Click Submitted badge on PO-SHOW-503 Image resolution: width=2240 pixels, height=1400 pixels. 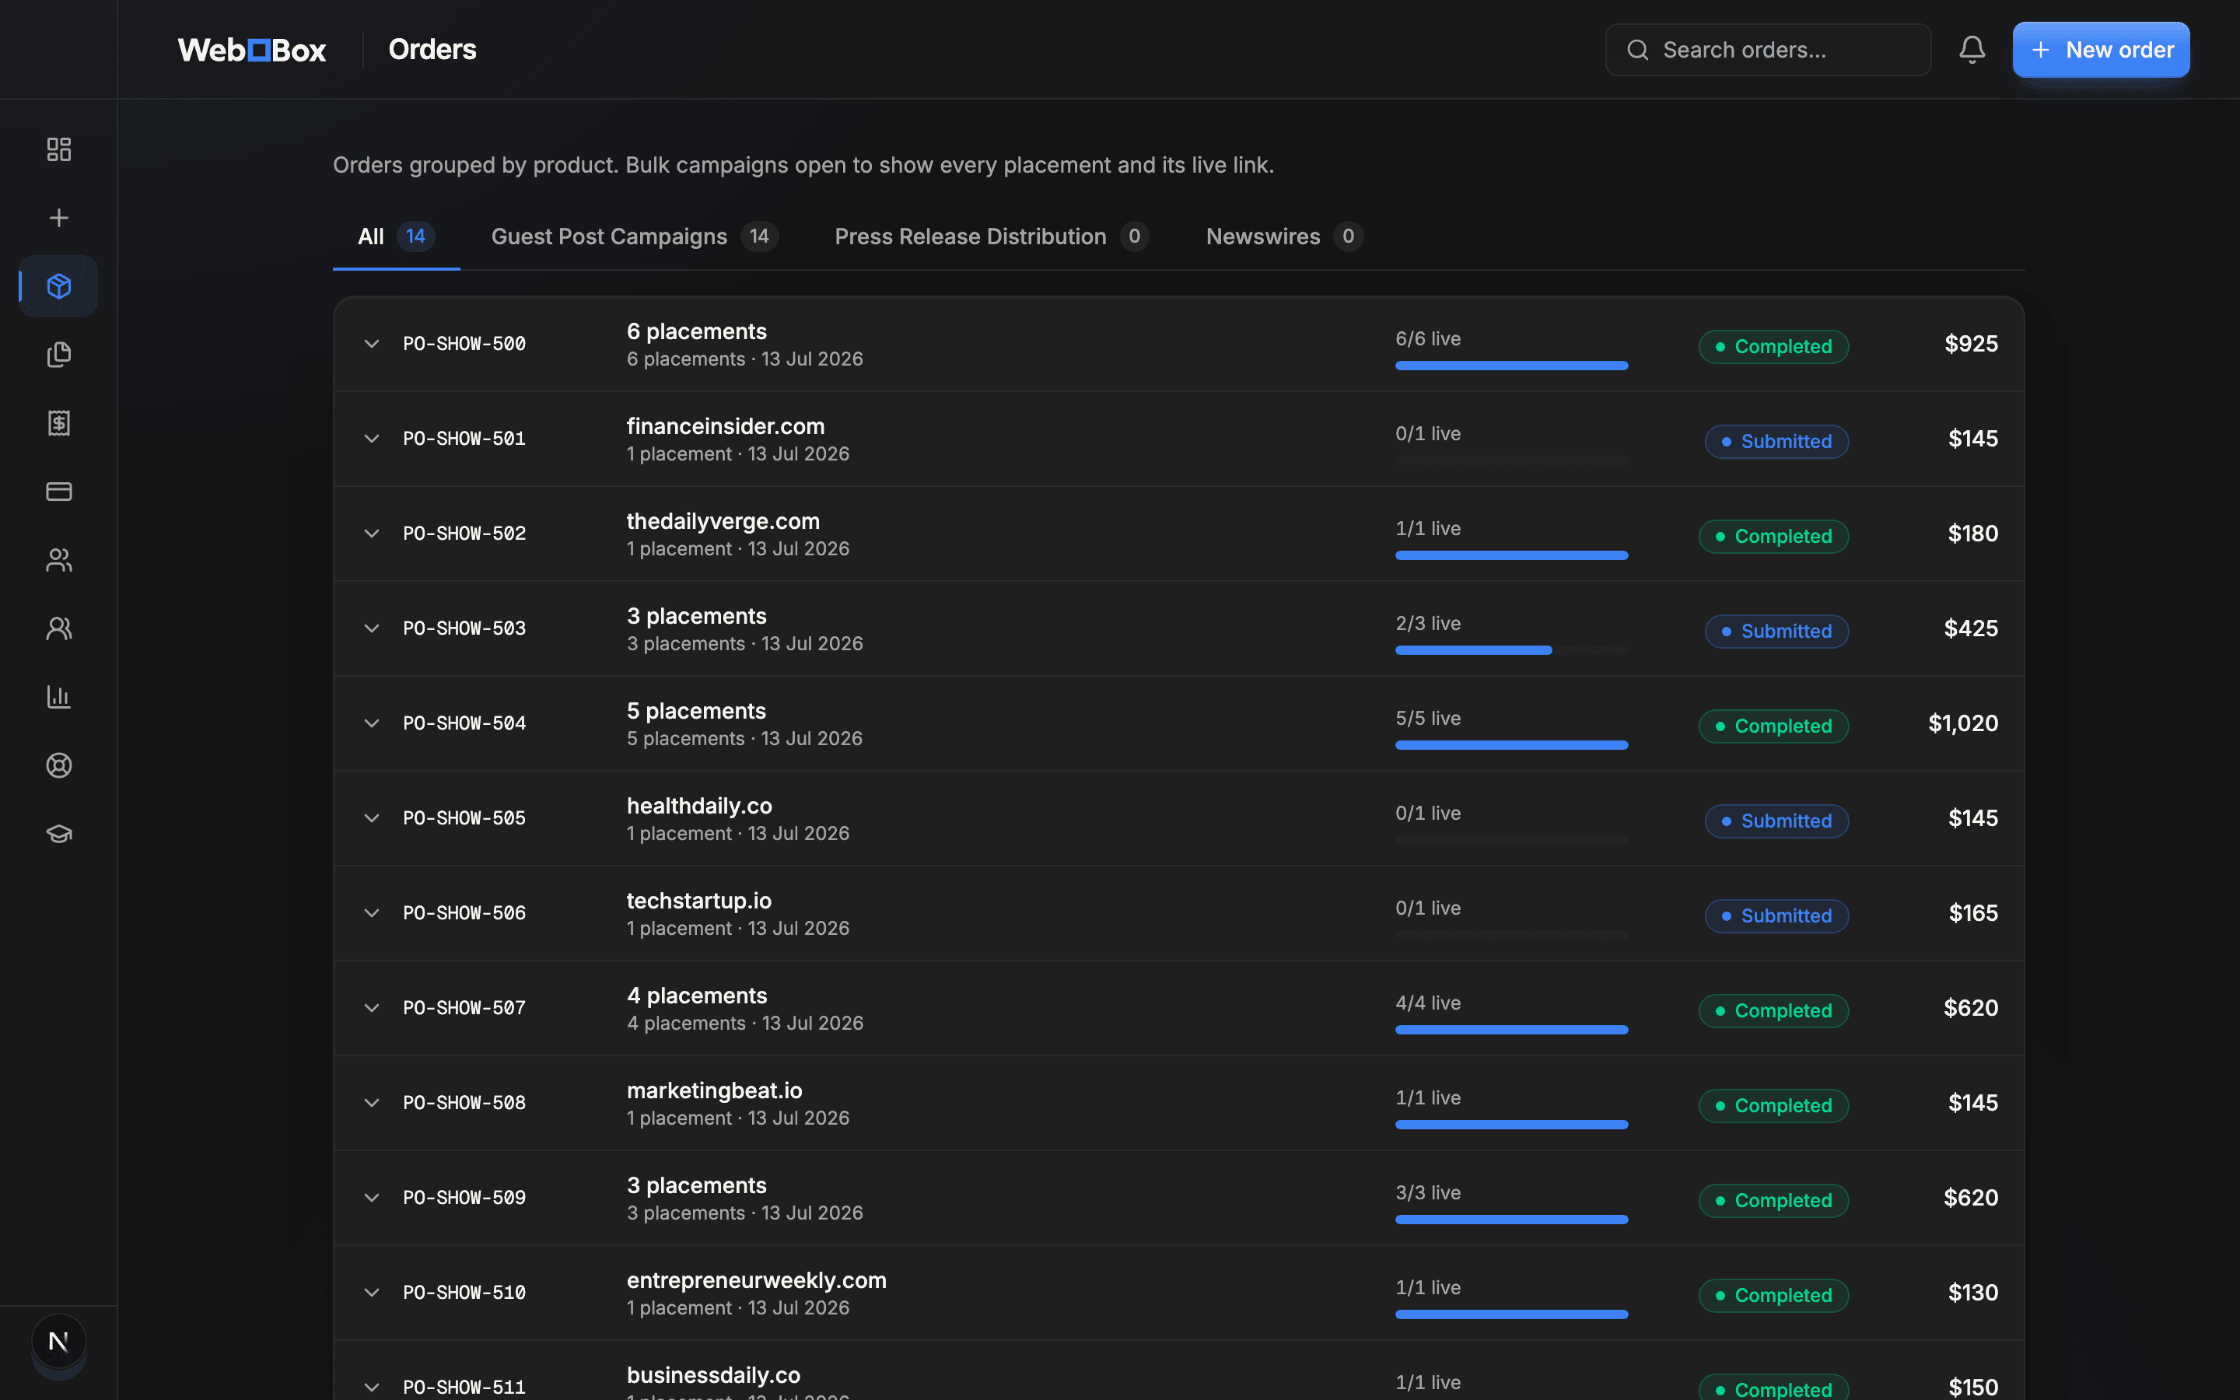(1776, 632)
